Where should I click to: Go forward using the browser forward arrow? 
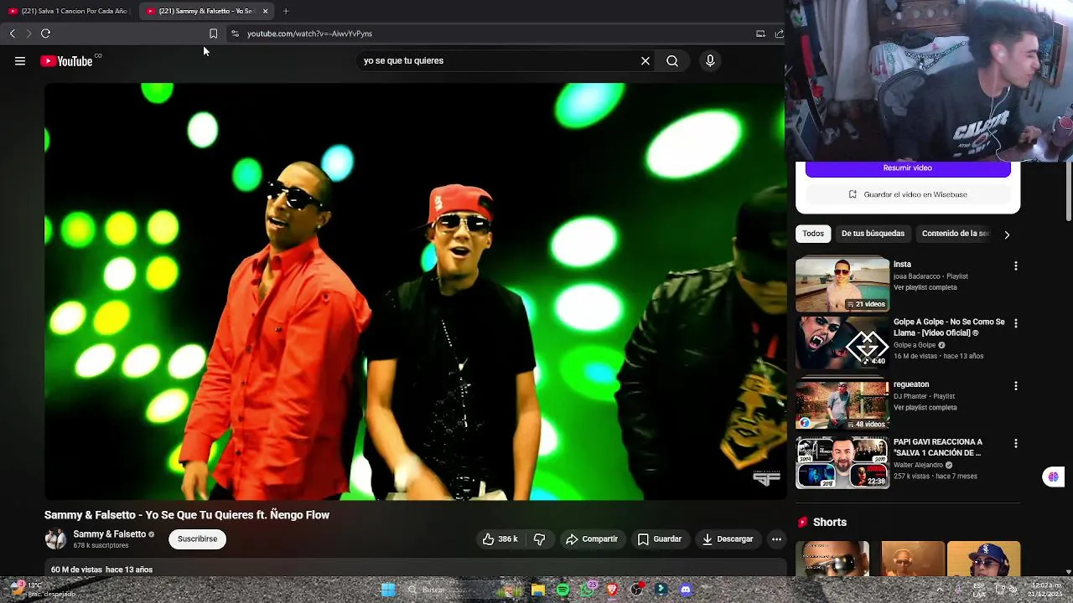click(29, 33)
